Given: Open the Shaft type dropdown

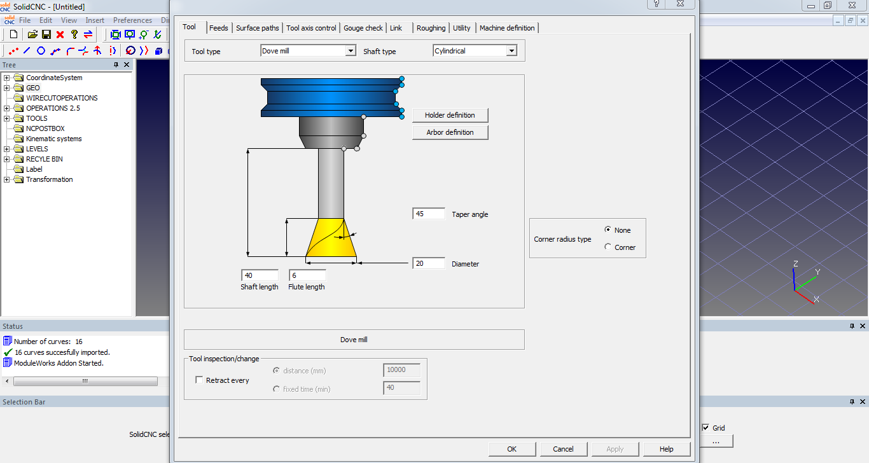Looking at the screenshot, I should pyautogui.click(x=511, y=51).
